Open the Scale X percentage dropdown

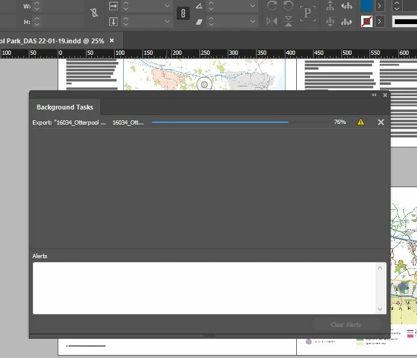point(167,6)
